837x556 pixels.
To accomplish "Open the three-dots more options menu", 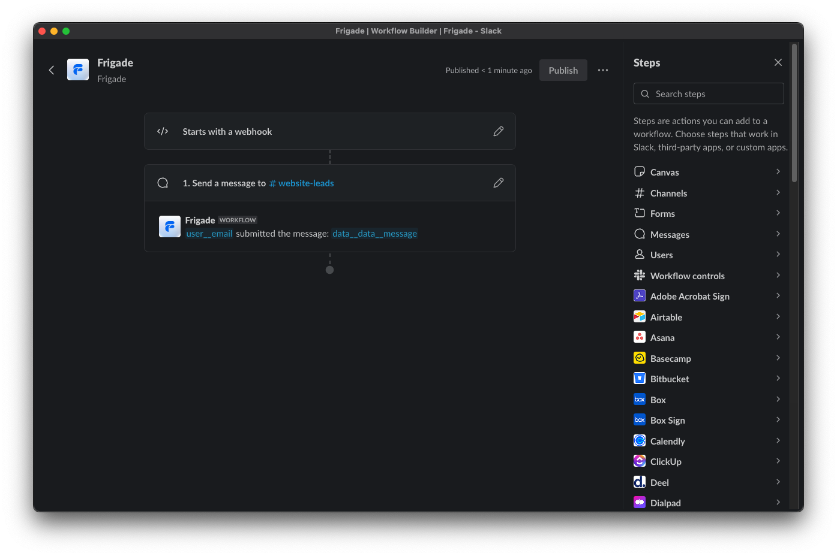I will pos(603,70).
